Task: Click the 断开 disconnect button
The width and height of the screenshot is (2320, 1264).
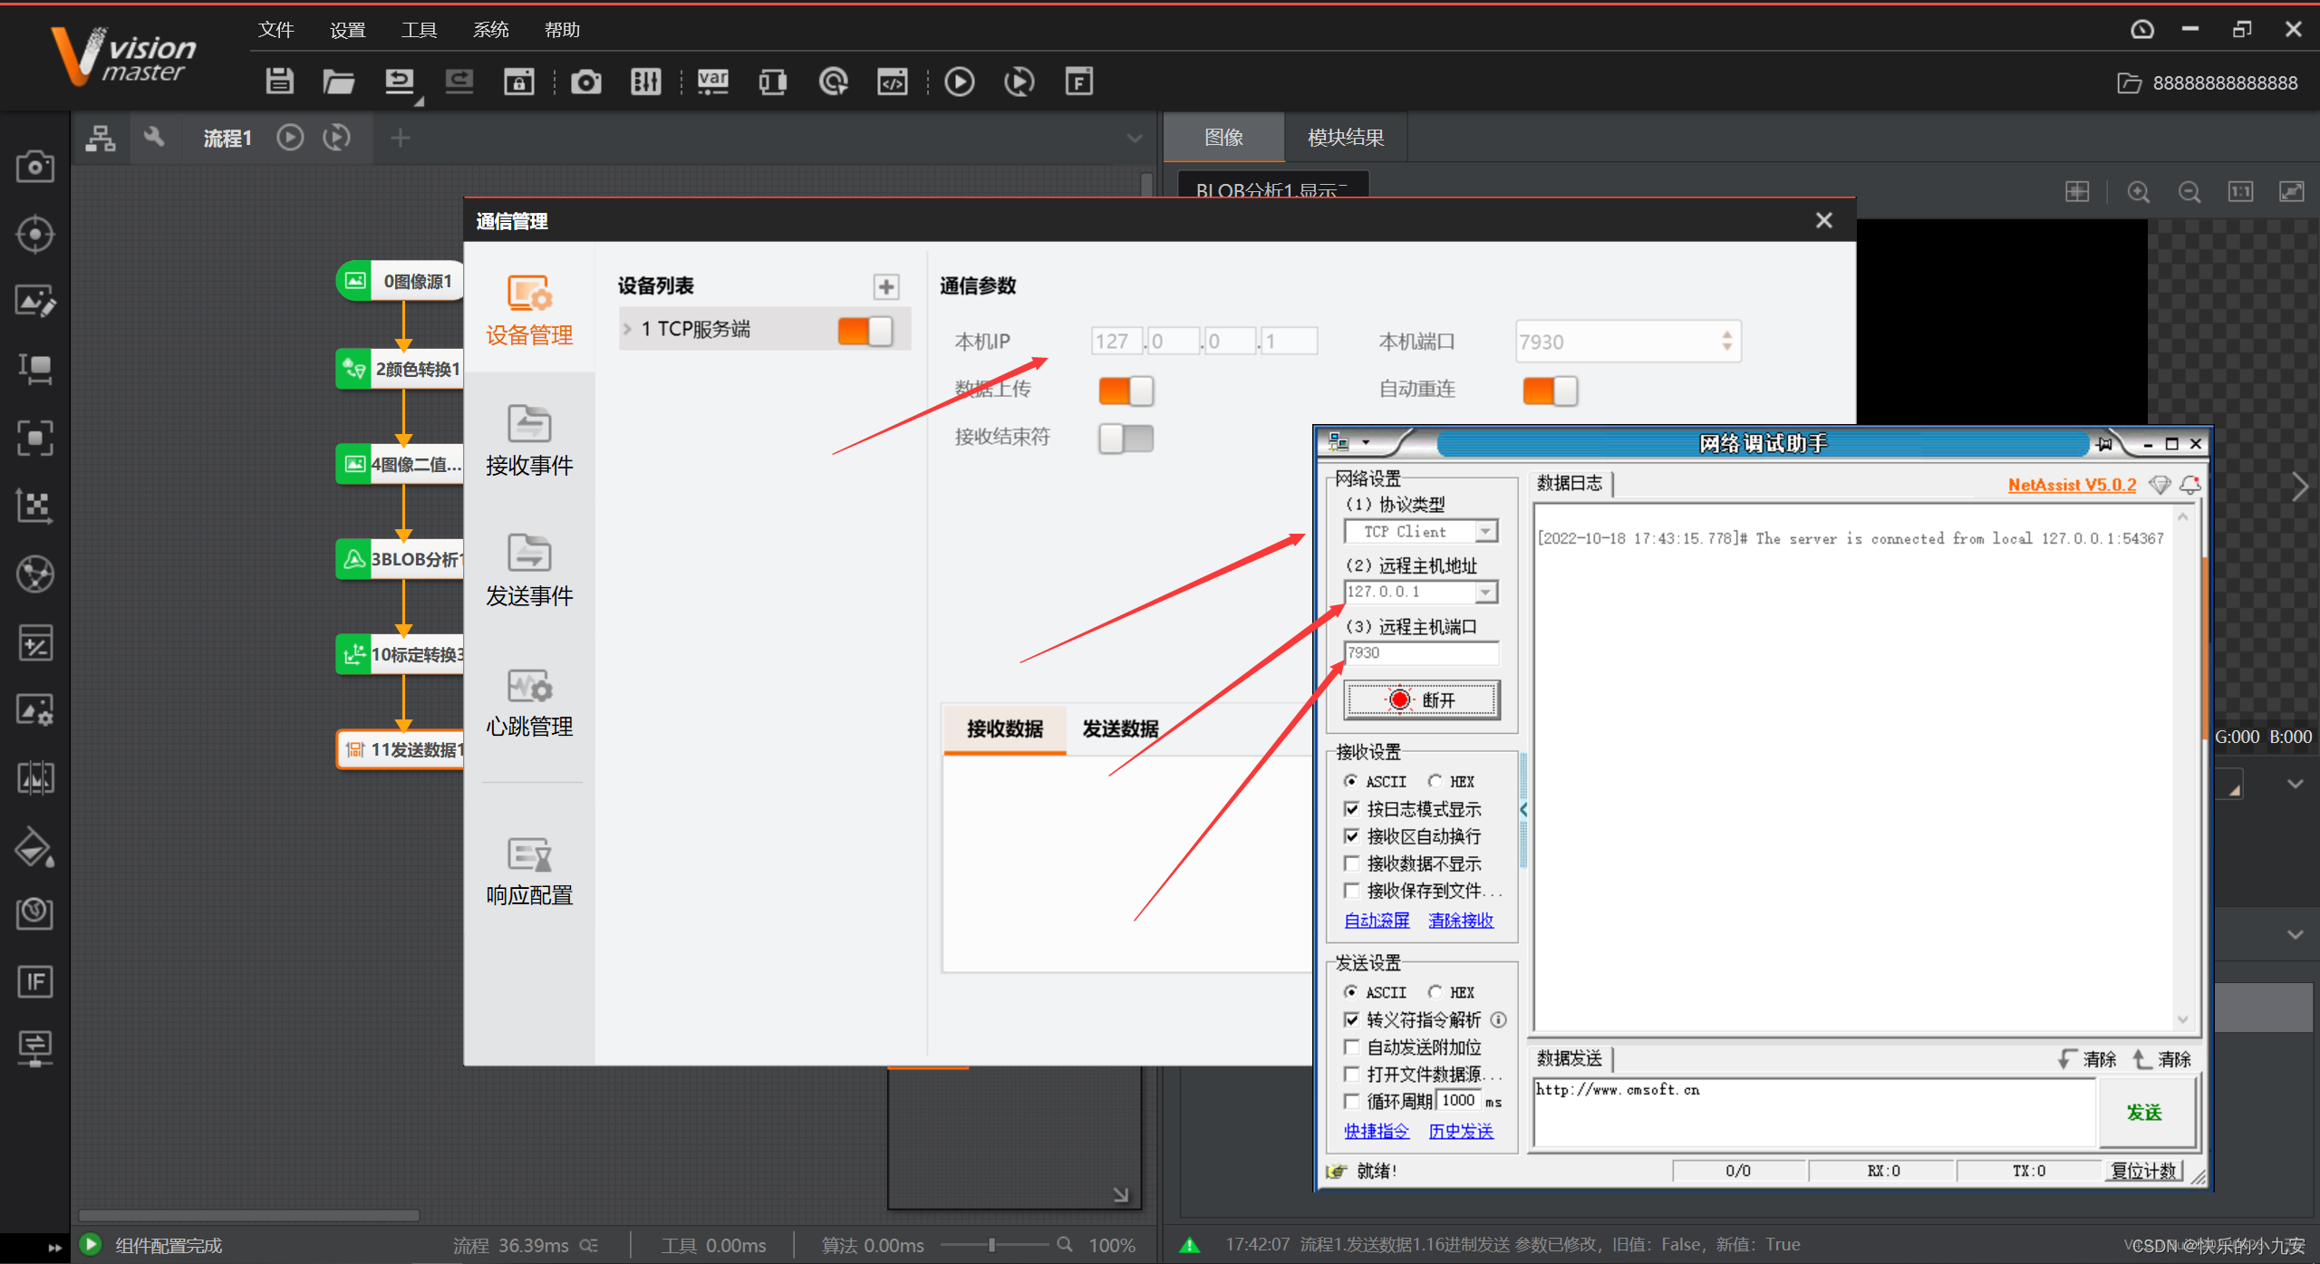Action: [x=1420, y=700]
